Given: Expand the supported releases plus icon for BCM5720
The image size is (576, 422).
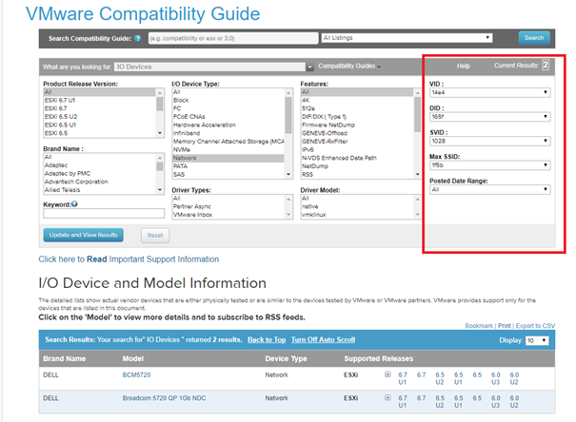Looking at the screenshot, I should 387,374.
